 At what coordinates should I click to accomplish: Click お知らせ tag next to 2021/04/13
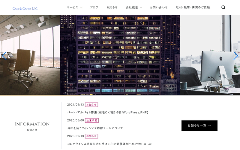pyautogui.click(x=91, y=105)
